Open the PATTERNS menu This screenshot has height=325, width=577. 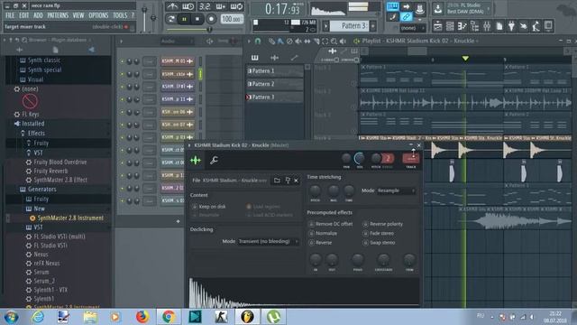coord(58,15)
